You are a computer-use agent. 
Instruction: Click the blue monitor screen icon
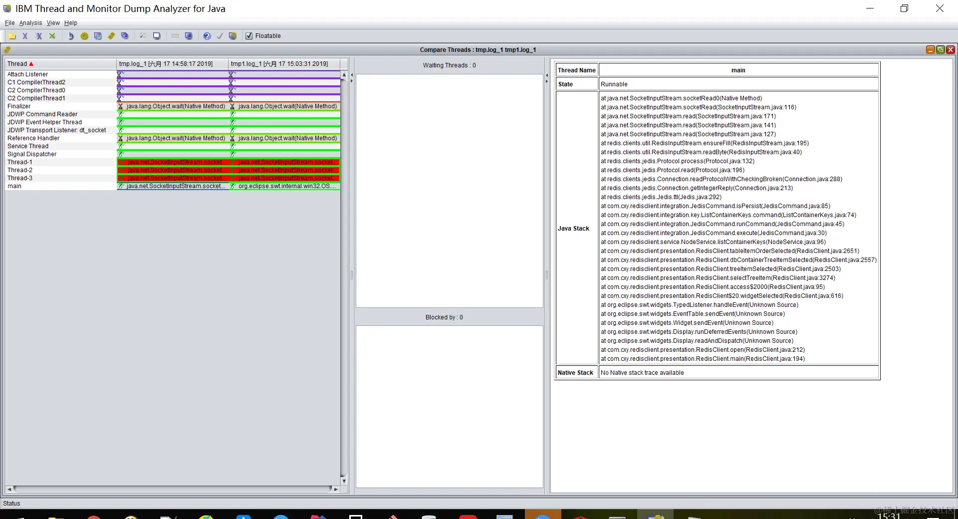189,36
